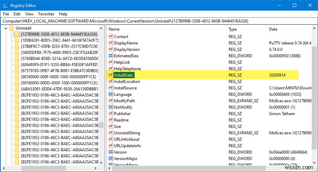Screen dimensions: 318x172
Task: Click the HelpLink string value icon
Action: coord(110,62)
